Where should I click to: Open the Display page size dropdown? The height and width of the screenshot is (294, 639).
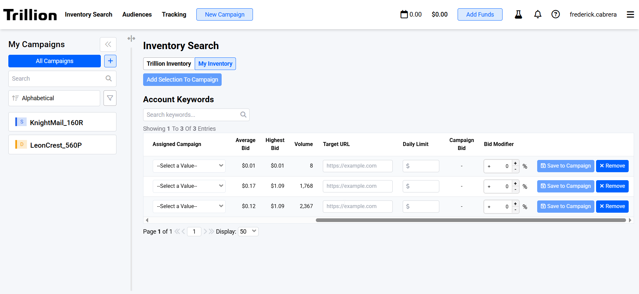pyautogui.click(x=248, y=232)
